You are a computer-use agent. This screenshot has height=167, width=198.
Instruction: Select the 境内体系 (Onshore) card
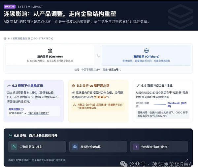tap(49, 55)
